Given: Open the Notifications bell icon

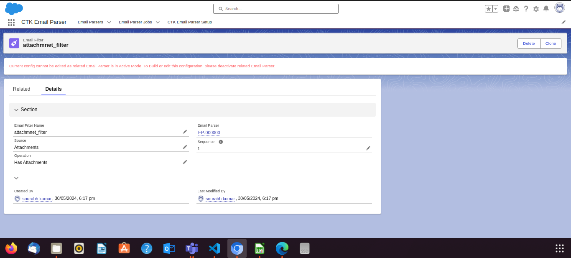Looking at the screenshot, I should [x=546, y=8].
